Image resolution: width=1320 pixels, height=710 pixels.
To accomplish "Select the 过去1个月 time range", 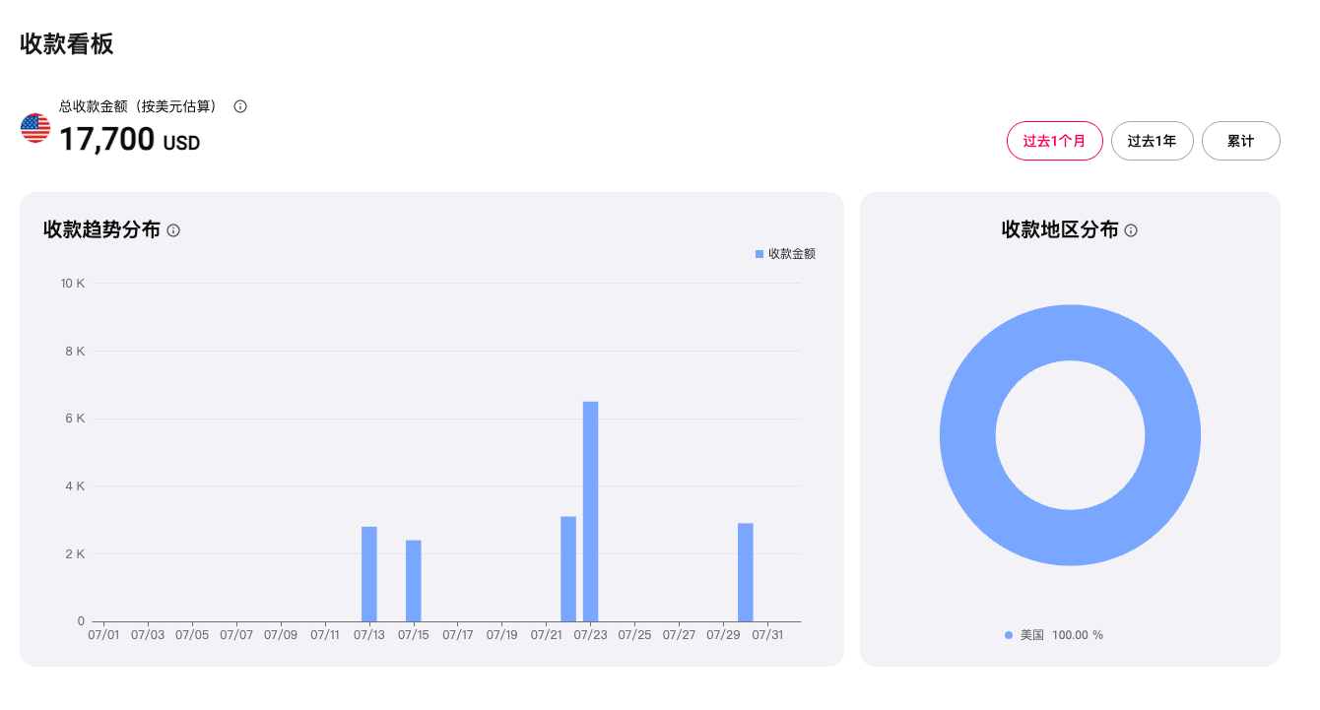I will (1055, 141).
